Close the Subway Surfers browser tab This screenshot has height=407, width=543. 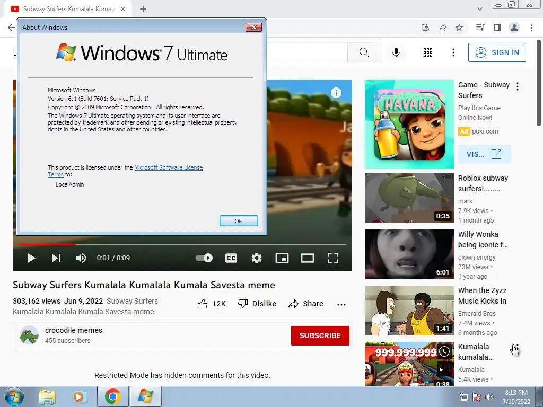click(x=123, y=9)
